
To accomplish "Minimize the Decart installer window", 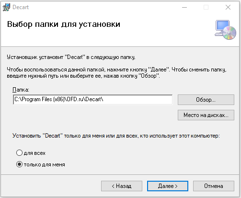I will pyautogui.click(x=184, y=7).
